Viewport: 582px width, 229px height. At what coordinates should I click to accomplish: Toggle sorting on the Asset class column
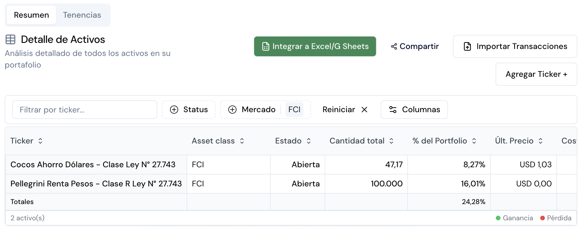(242, 141)
